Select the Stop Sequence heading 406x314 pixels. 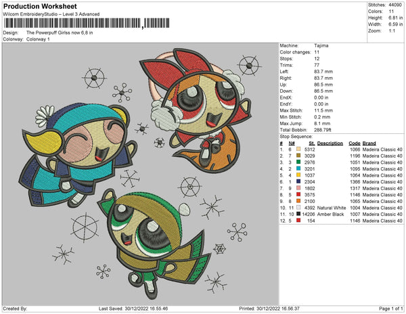pyautogui.click(x=296, y=137)
